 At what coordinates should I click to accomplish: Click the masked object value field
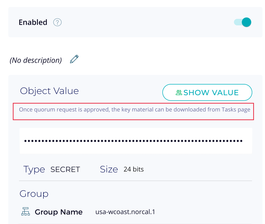pos(136,141)
